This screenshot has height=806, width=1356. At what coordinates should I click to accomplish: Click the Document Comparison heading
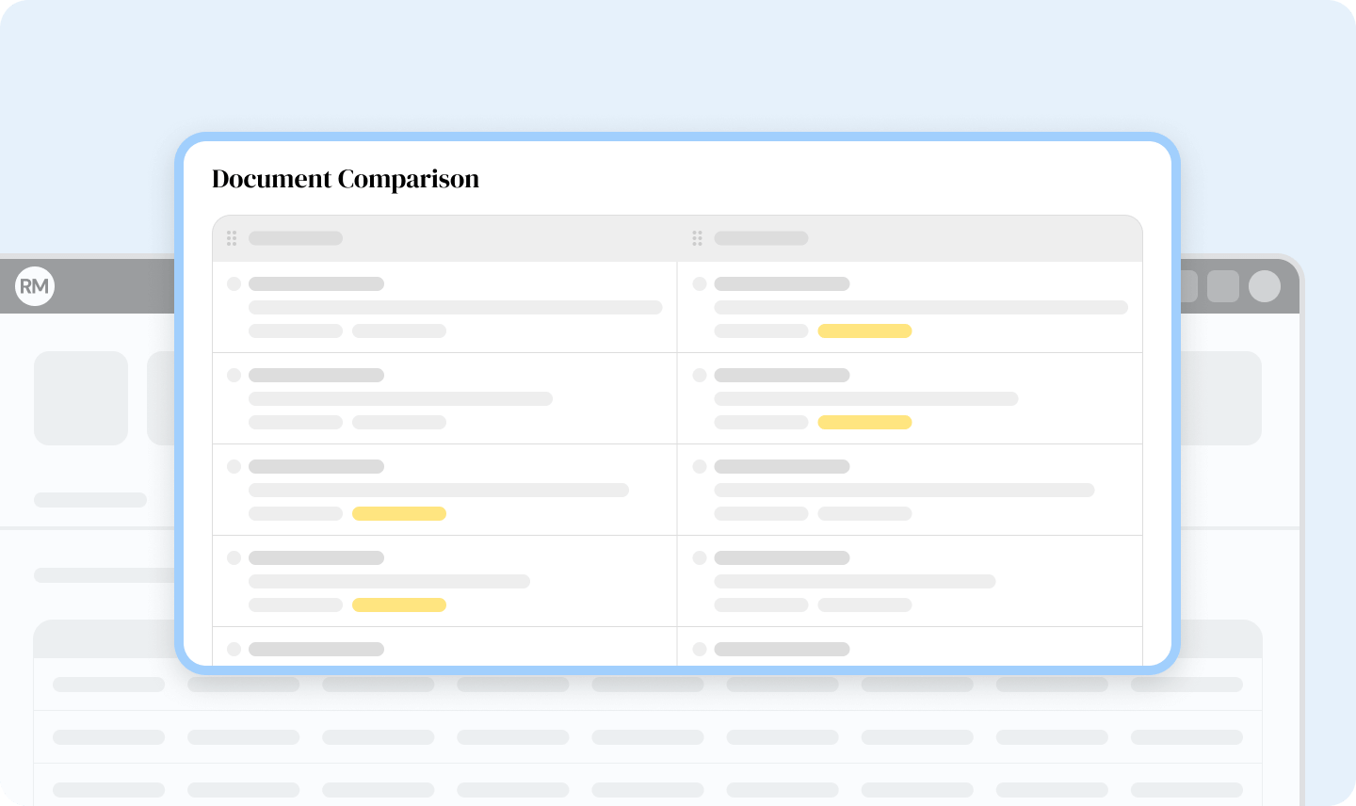coord(346,179)
